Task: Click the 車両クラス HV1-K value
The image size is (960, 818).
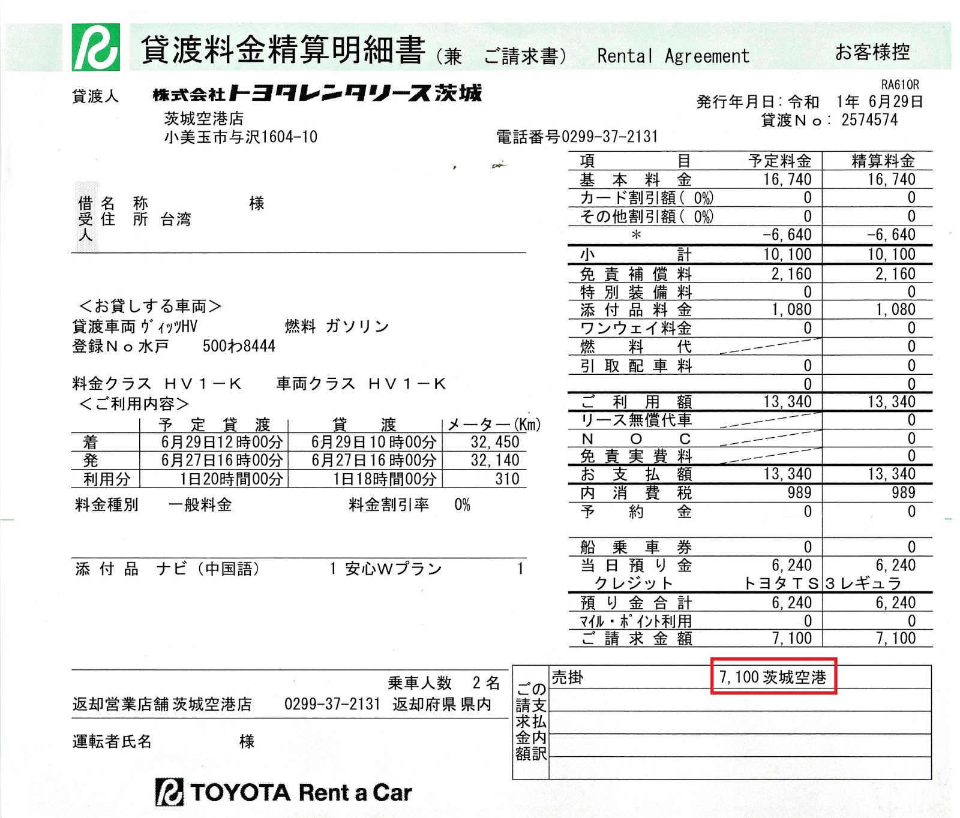Action: [x=407, y=384]
